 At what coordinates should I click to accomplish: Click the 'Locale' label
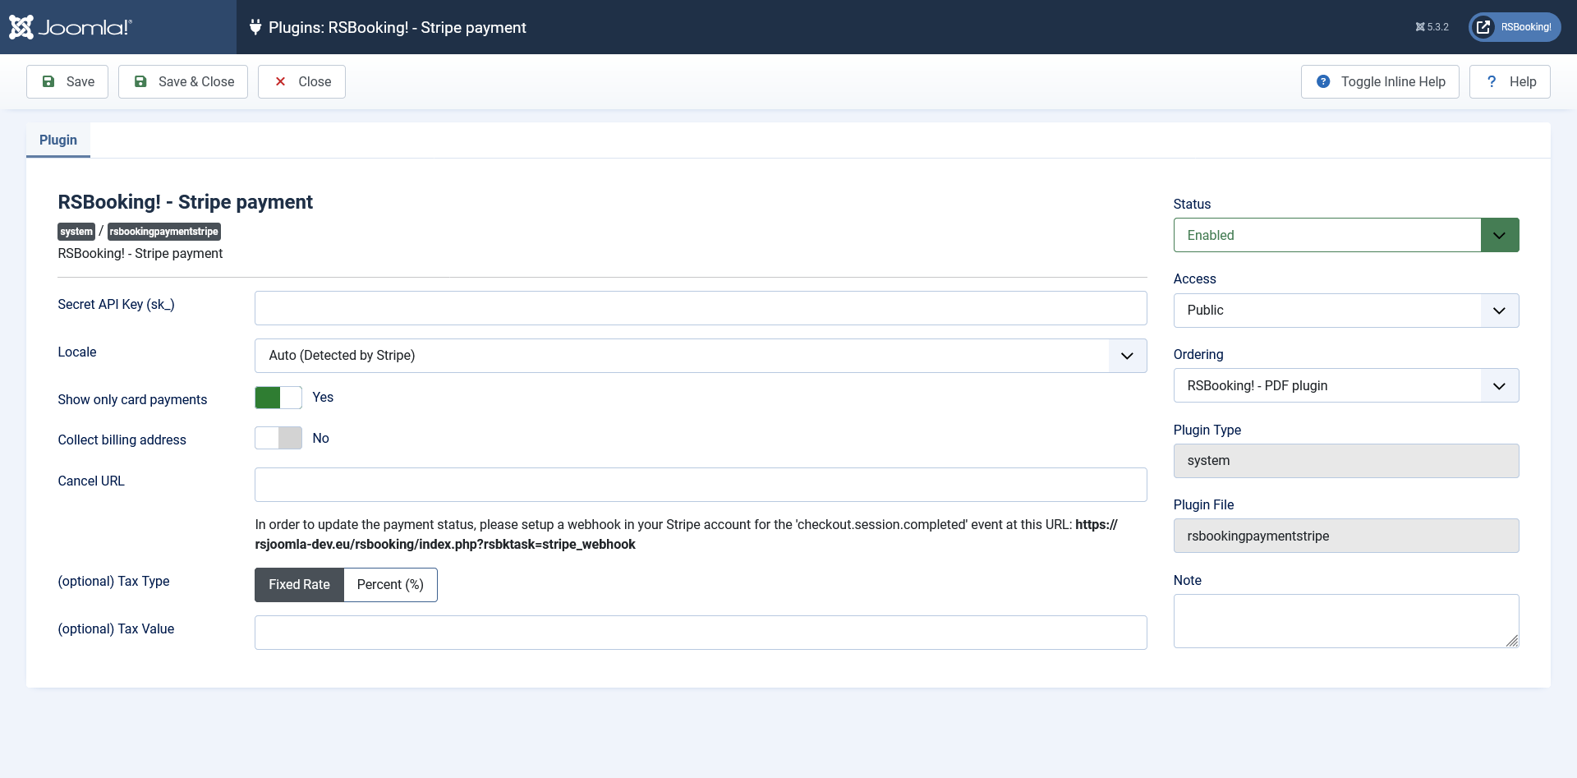coord(77,352)
